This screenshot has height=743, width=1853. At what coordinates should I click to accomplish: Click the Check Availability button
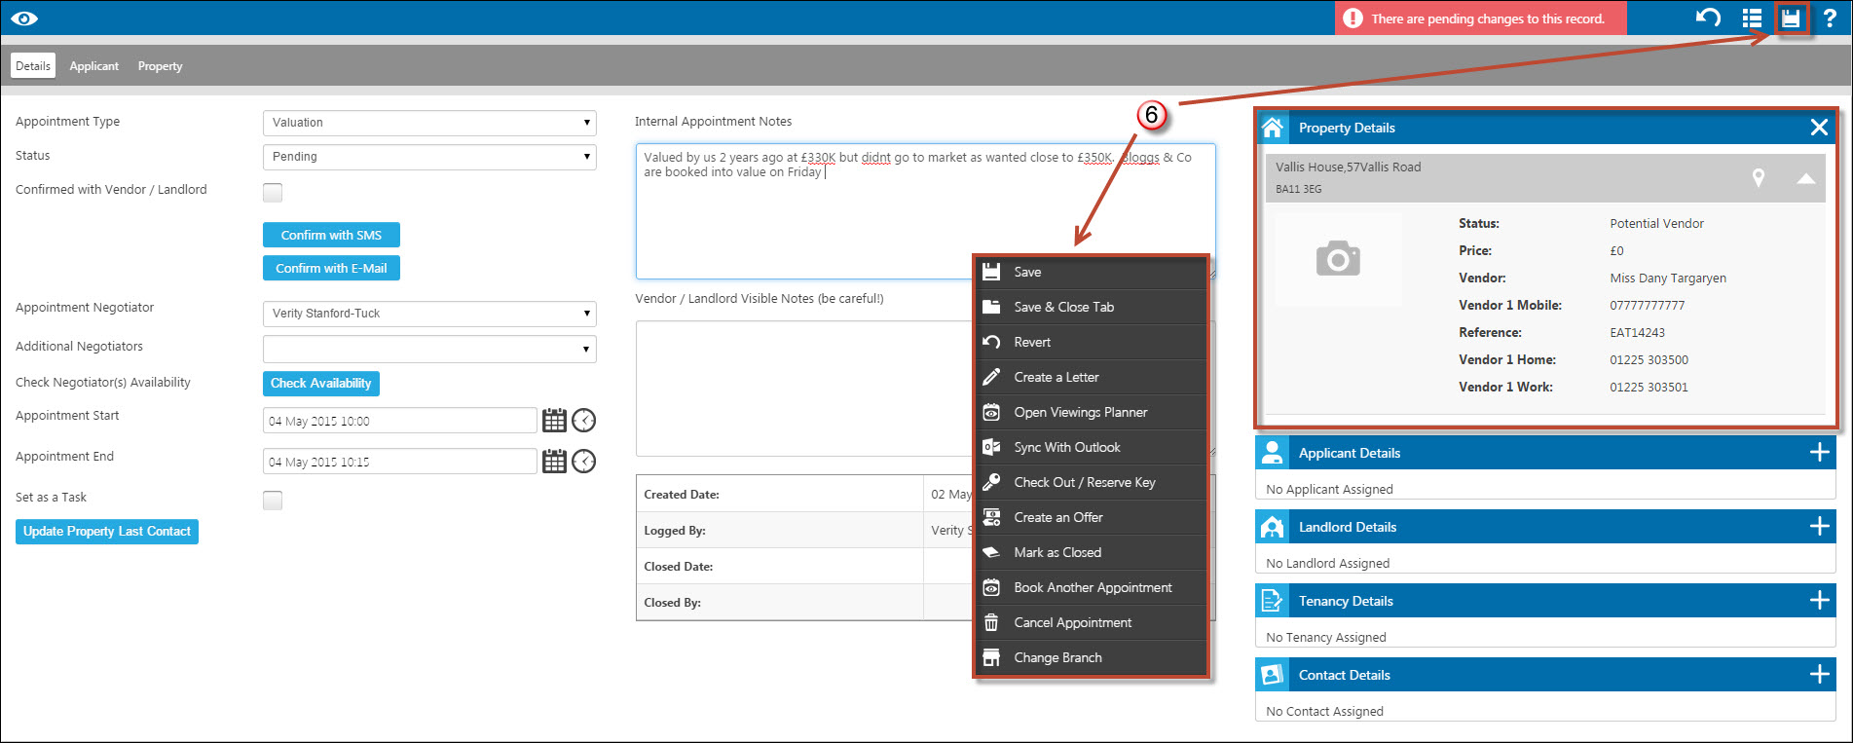[x=321, y=384]
